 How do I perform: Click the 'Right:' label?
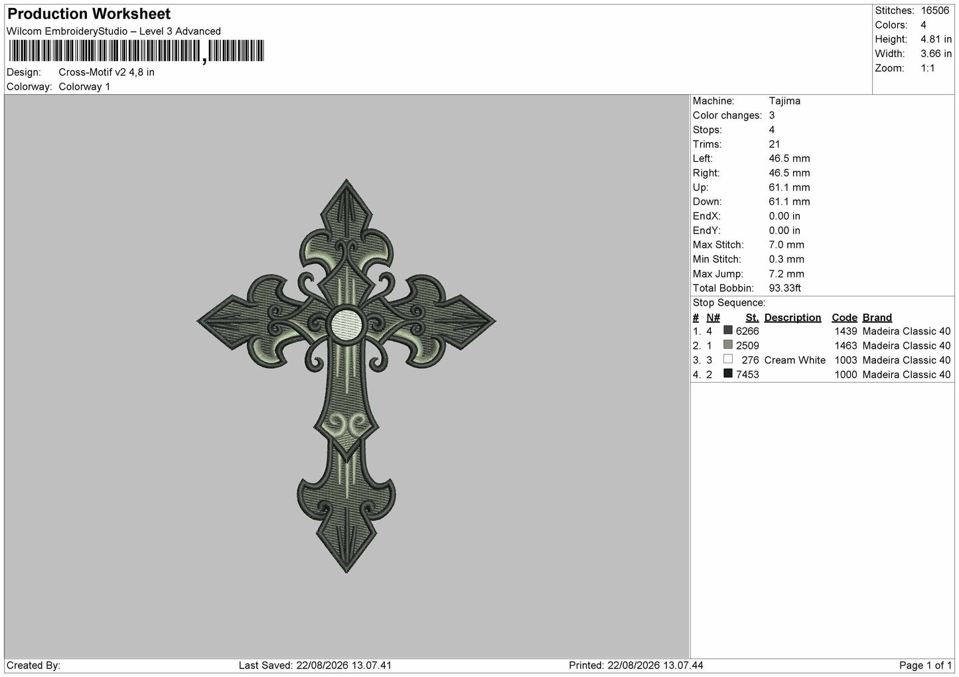pos(706,173)
